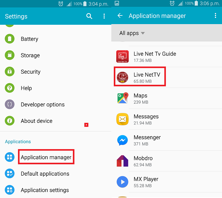Tap the Storage SD card icon
Viewport: 222px width, 198px height.
(10, 55)
